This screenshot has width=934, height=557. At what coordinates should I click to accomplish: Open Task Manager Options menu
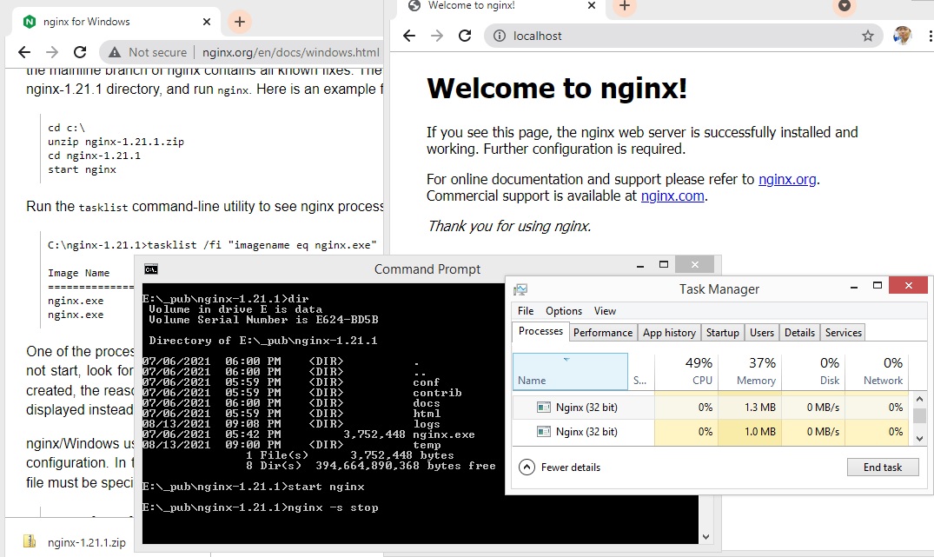[564, 311]
